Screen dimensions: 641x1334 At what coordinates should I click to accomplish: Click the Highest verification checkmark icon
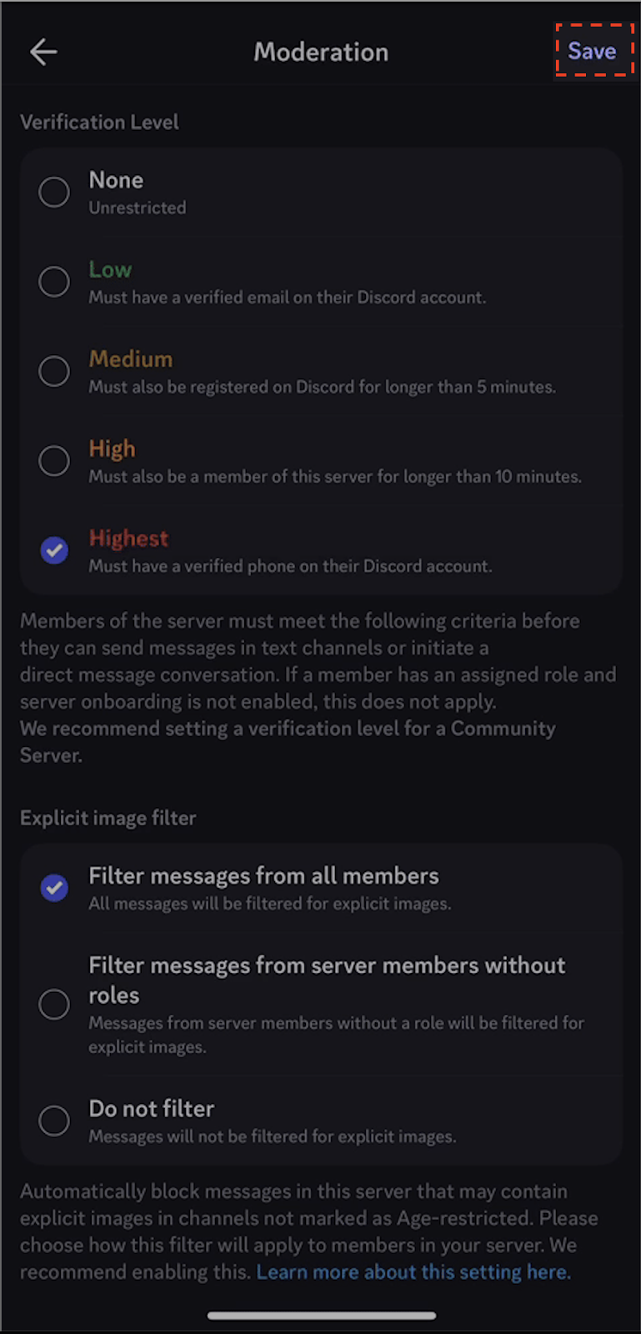click(x=54, y=549)
